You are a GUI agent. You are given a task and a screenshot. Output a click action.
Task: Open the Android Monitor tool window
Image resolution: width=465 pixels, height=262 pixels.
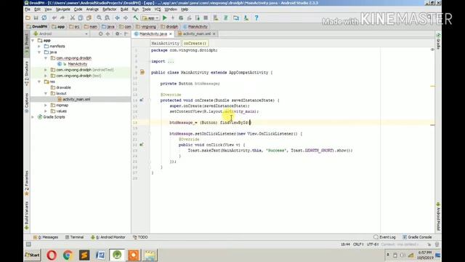tap(108, 237)
